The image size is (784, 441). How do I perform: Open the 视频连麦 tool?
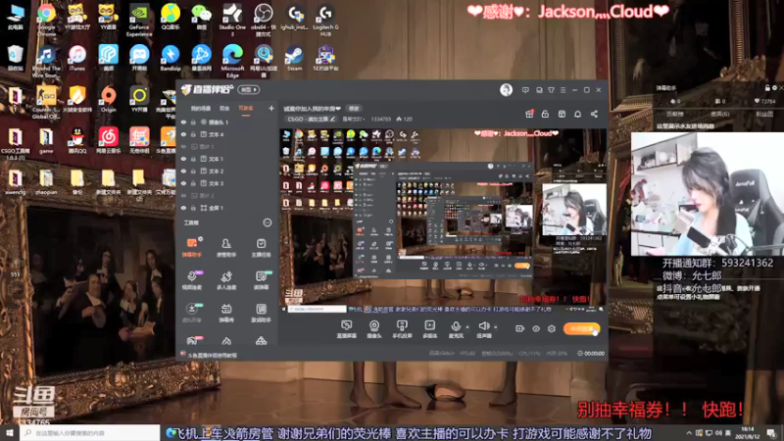tap(191, 280)
